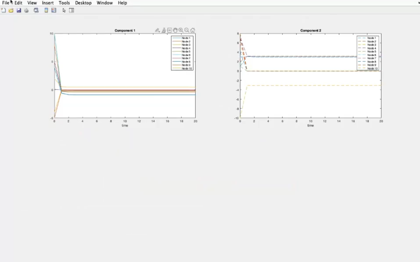
Task: Toggle Zoom In on Component 1 axes
Action: 181,30
